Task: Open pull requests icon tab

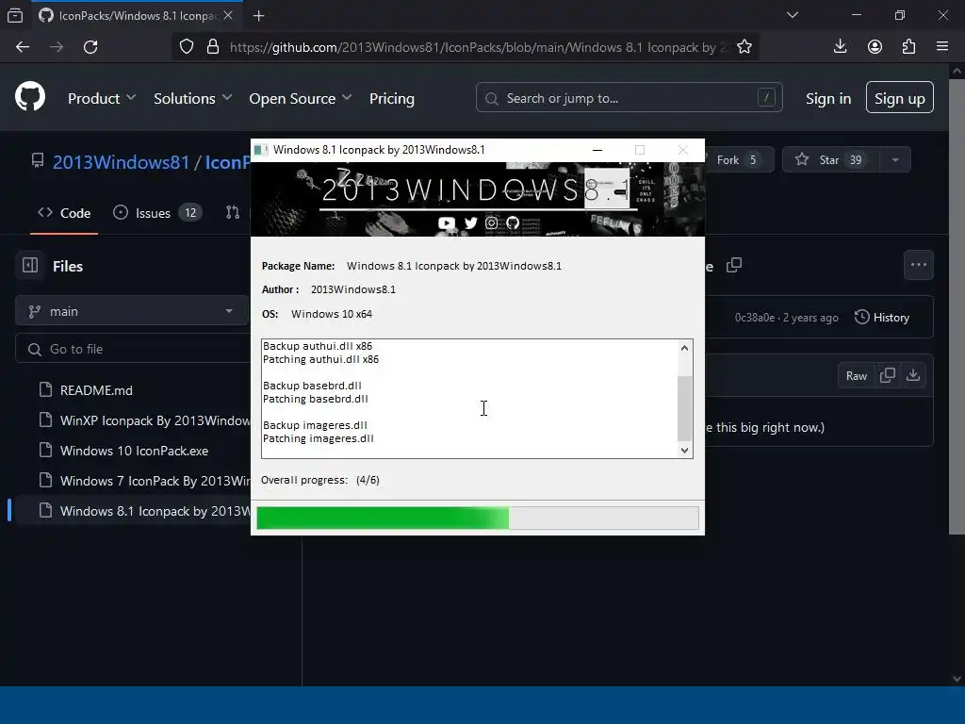Action: pos(233,212)
